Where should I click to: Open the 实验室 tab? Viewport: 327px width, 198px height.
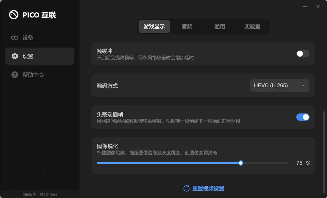point(252,26)
